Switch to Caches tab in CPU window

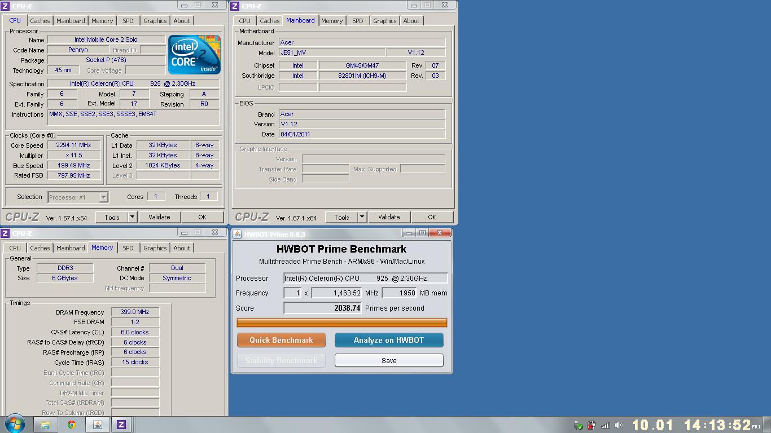[x=40, y=21]
